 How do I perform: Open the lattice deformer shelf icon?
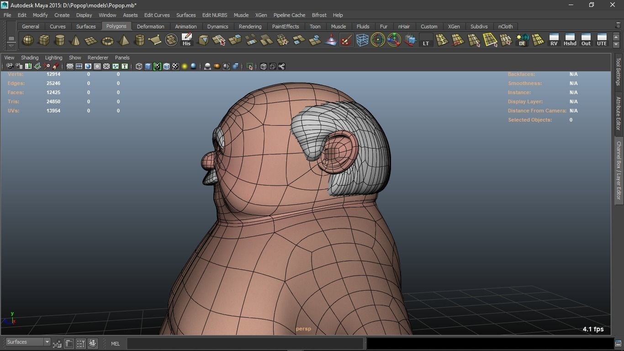click(362, 40)
